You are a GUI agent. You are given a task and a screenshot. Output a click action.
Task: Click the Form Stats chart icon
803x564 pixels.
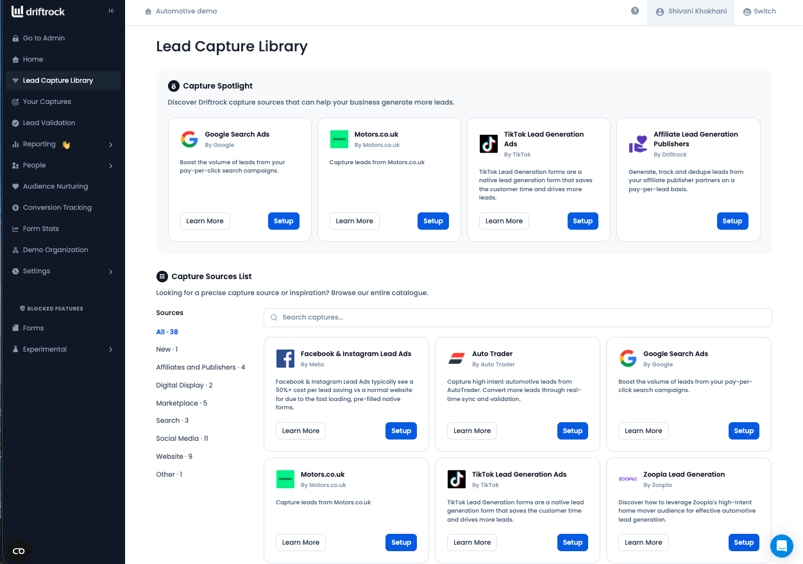point(15,229)
